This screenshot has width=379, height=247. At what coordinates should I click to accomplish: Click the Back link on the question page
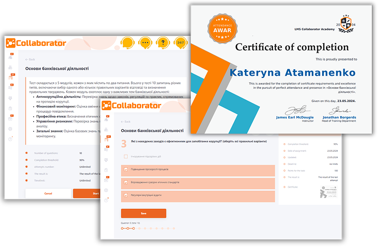tap(126, 122)
